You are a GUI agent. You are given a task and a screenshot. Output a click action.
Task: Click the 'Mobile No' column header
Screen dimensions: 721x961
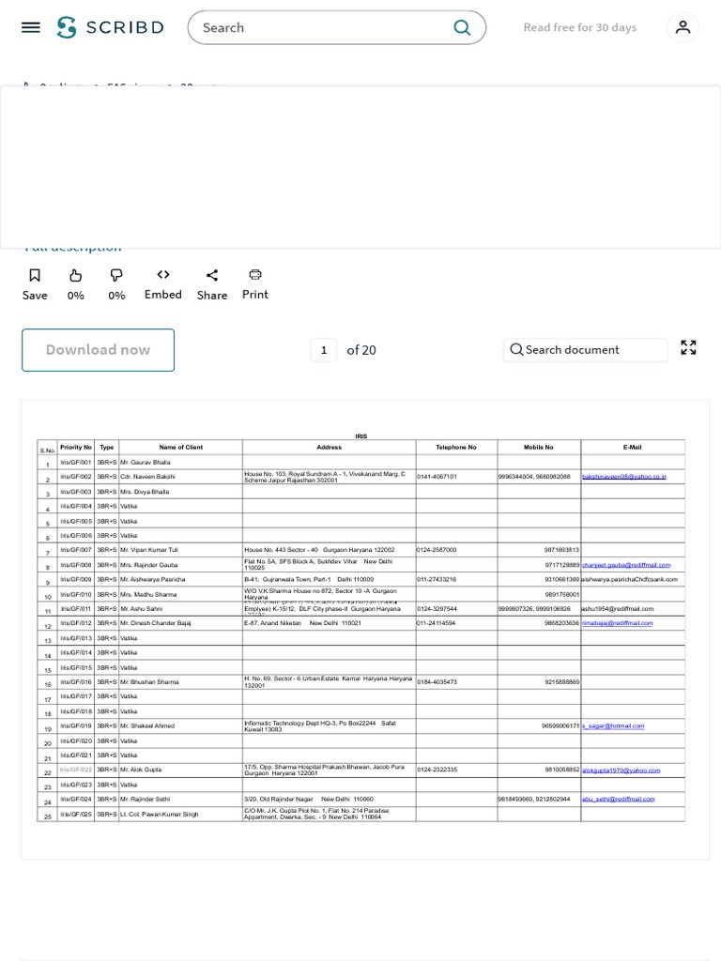click(x=538, y=447)
